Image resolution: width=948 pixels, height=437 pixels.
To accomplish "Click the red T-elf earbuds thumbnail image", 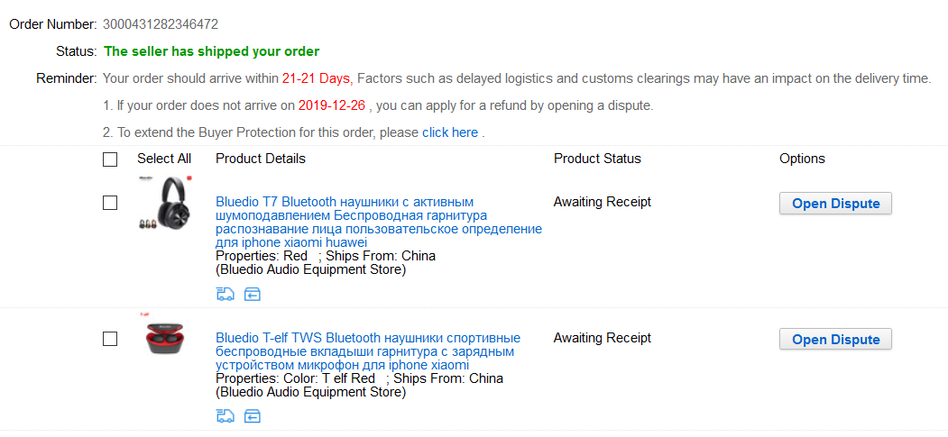I will click(x=164, y=337).
